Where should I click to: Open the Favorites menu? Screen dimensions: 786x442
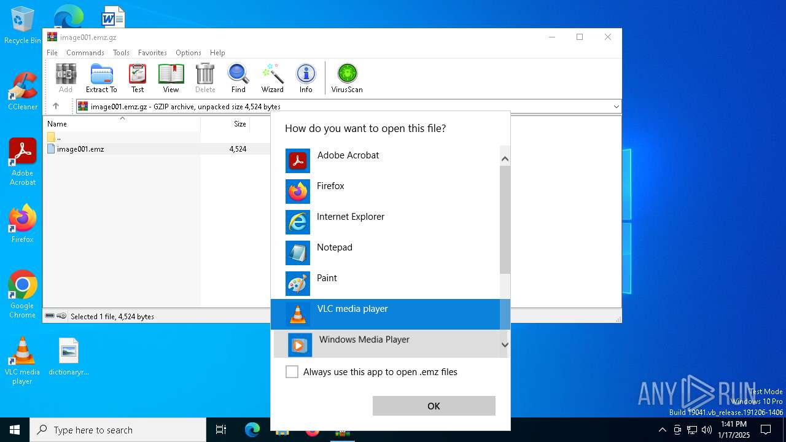tap(152, 53)
